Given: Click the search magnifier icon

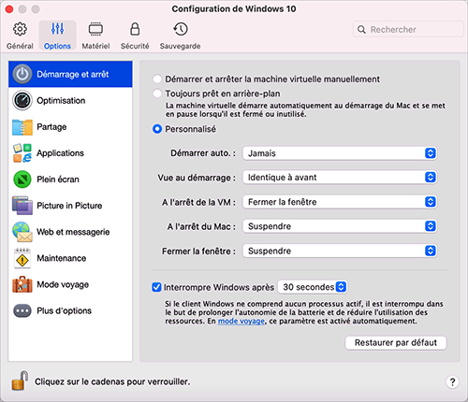Looking at the screenshot, I should click(x=361, y=30).
